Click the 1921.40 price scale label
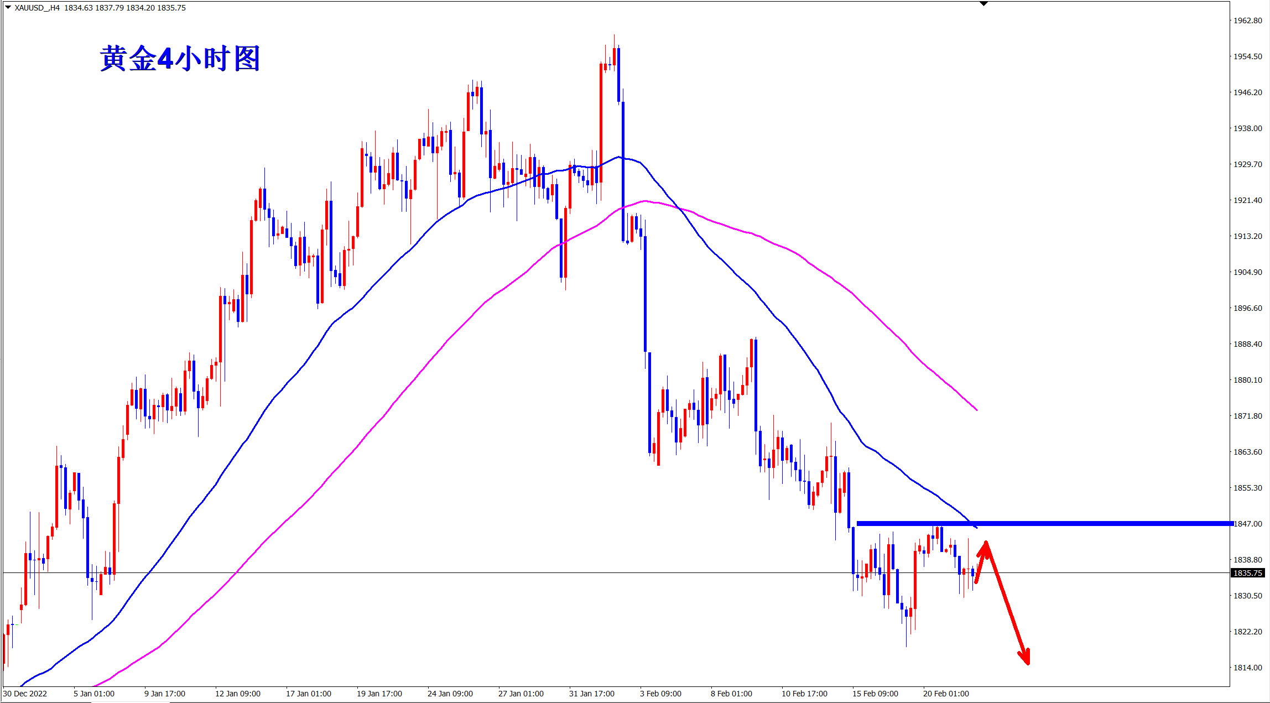 coord(1248,200)
